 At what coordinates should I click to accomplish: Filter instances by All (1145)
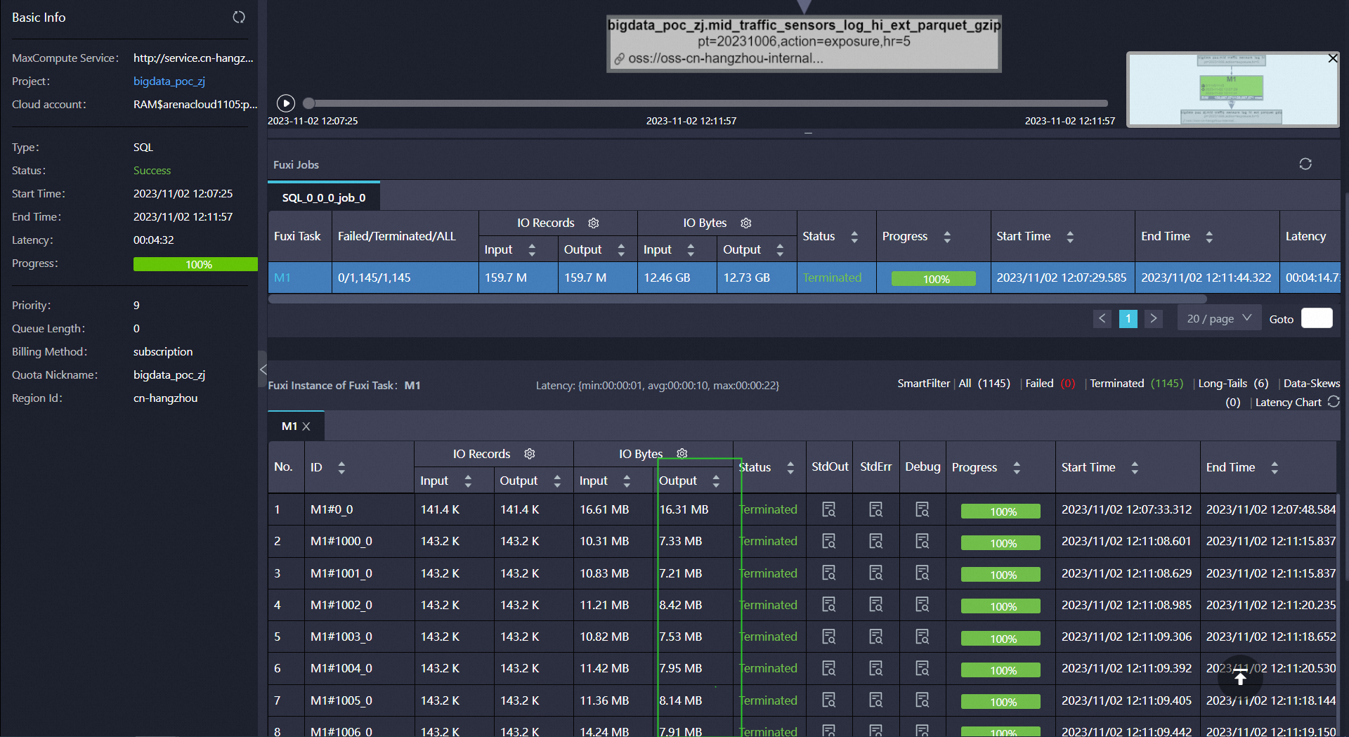pos(984,384)
